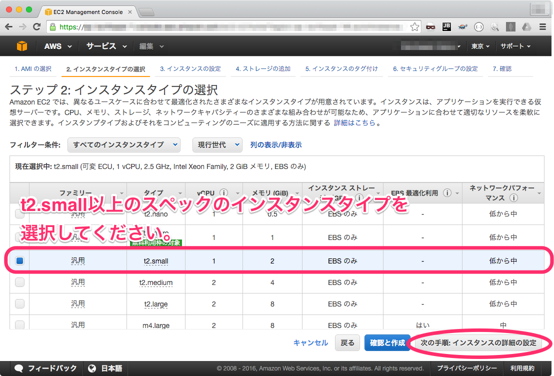
Task: Expand the サービス dropdown
Action: click(106, 46)
